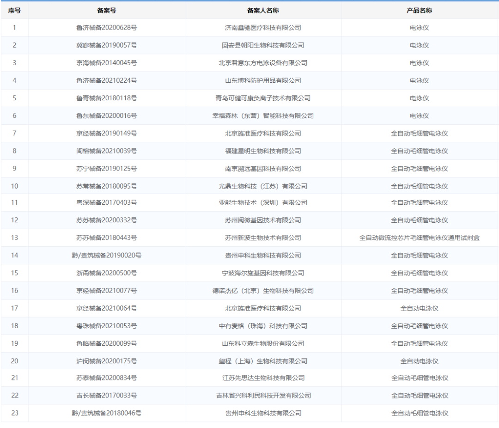Click 全自动电泳仪 in row 17
Image resolution: width=499 pixels, height=428 pixels.
[x=419, y=308]
